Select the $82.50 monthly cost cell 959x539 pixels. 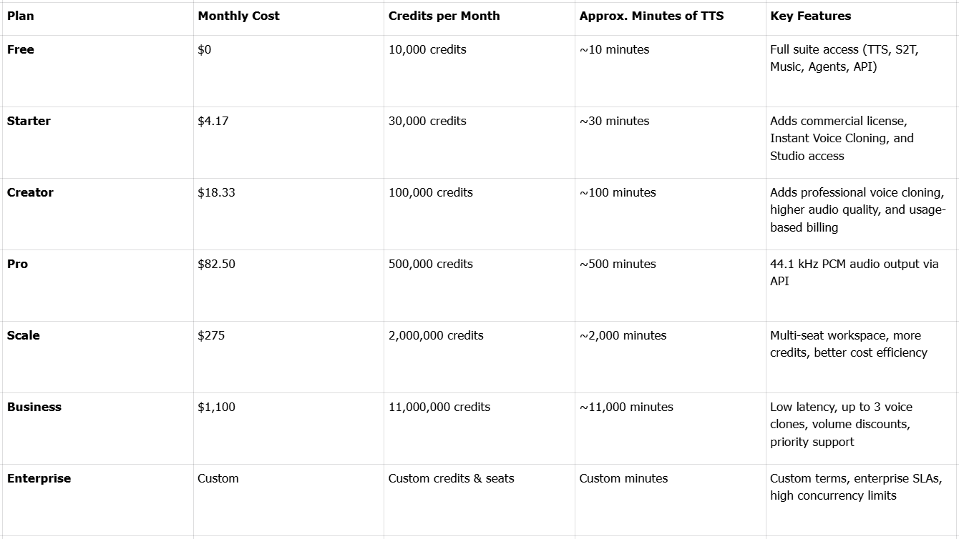coord(216,264)
